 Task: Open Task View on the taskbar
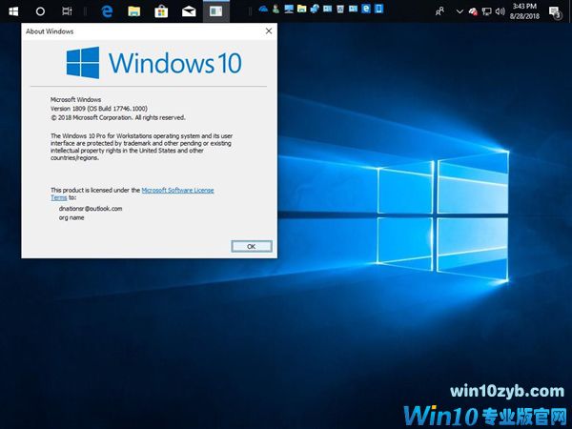[67, 11]
